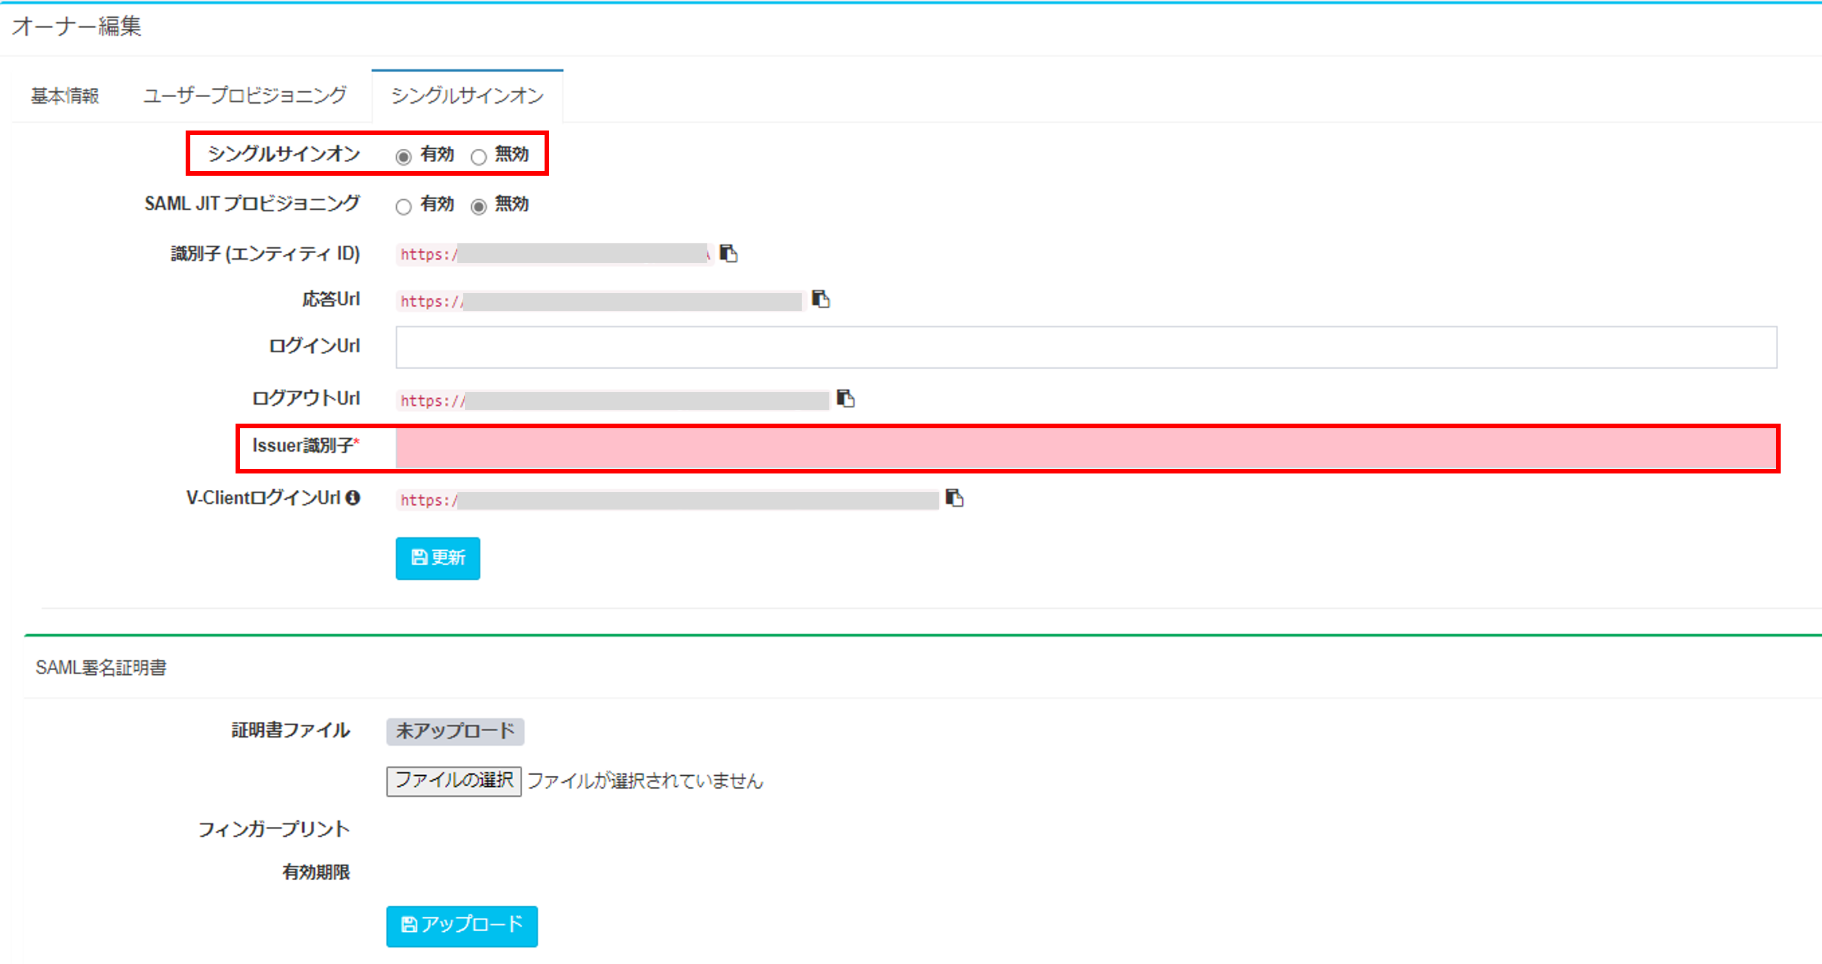Copy the 応答Url value

coord(821,299)
